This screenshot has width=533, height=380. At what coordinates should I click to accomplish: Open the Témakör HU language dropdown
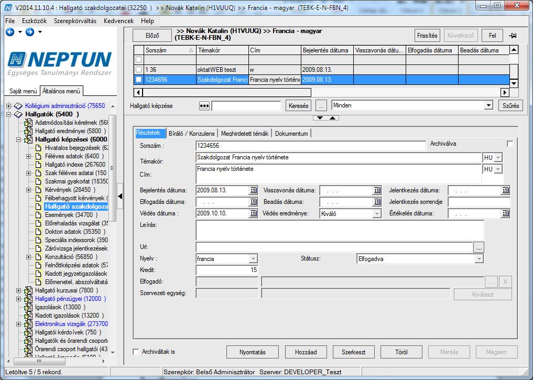498,158
